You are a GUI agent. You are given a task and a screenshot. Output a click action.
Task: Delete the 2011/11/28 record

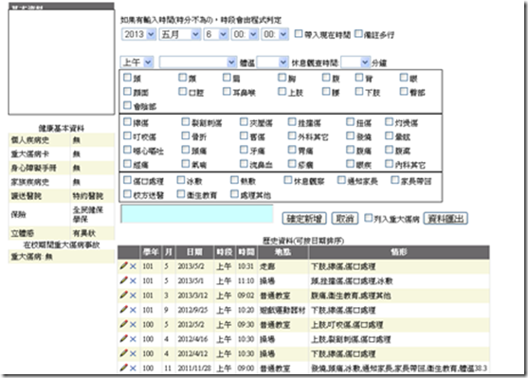tap(133, 369)
